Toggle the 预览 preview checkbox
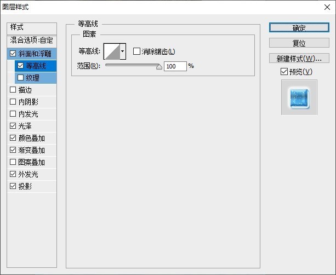Viewport: 336px width, 275px height. (x=284, y=72)
